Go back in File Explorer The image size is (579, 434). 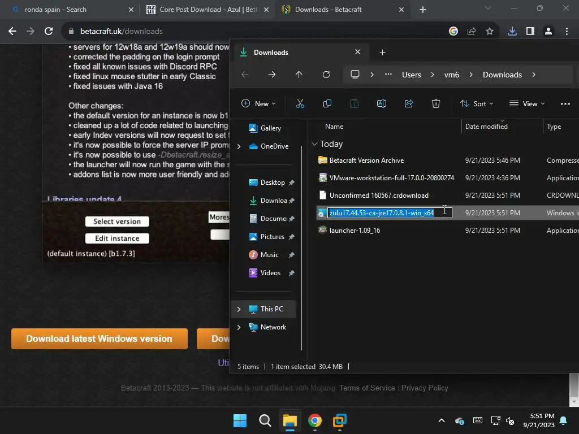pos(245,75)
